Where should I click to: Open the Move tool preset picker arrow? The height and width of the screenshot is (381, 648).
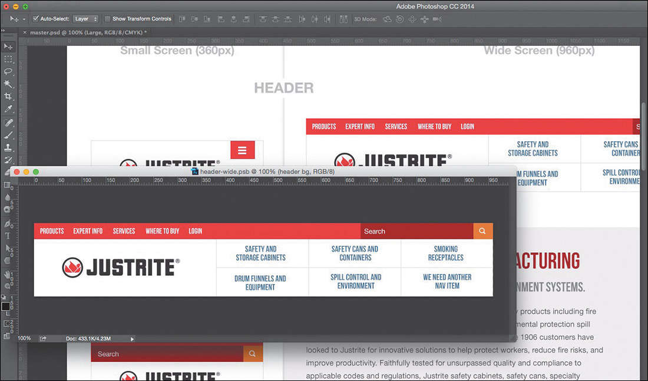point(24,19)
